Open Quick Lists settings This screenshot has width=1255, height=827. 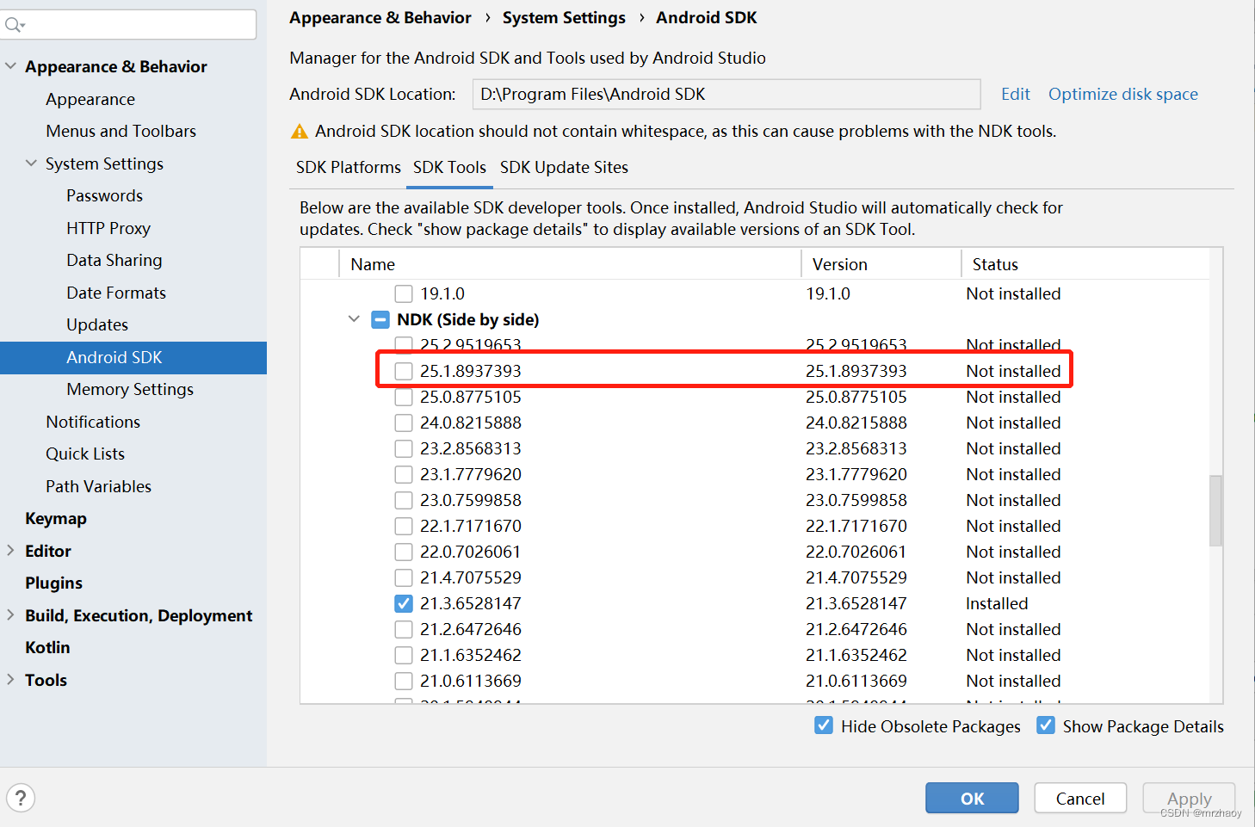pyautogui.click(x=85, y=454)
